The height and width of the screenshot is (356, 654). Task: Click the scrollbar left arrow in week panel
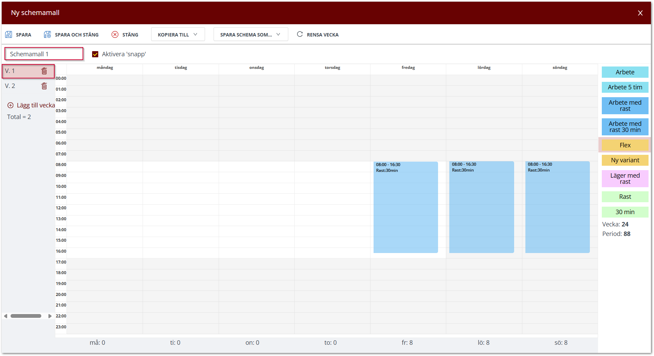(5, 316)
